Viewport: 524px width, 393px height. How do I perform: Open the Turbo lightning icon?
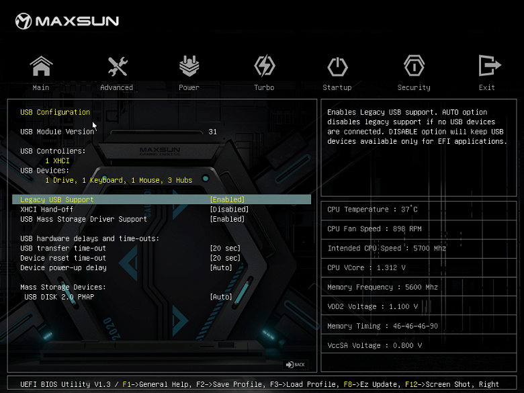point(264,66)
